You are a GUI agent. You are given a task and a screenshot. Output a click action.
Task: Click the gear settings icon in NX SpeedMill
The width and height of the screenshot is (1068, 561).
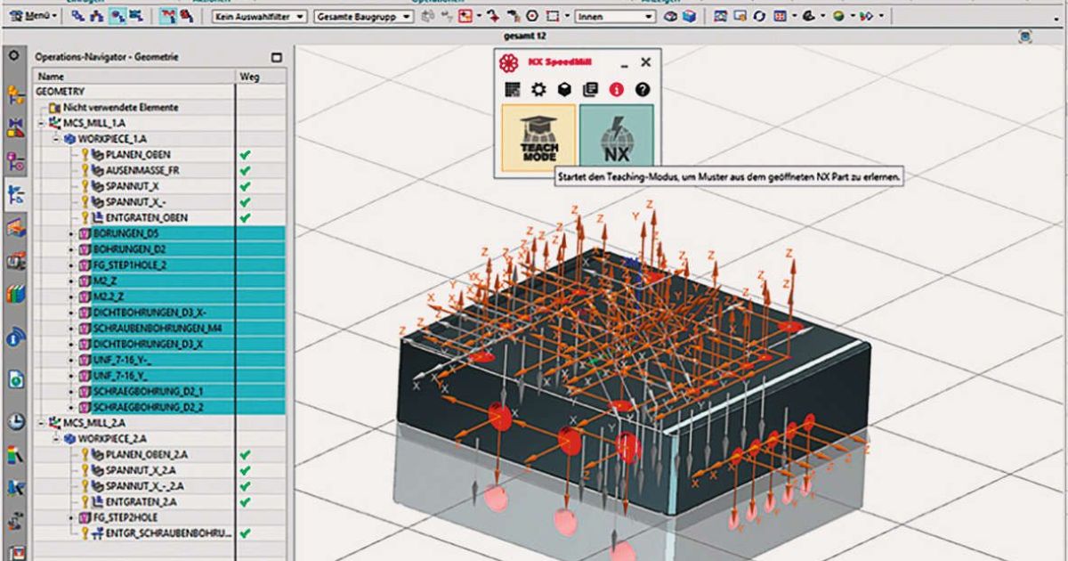point(538,90)
